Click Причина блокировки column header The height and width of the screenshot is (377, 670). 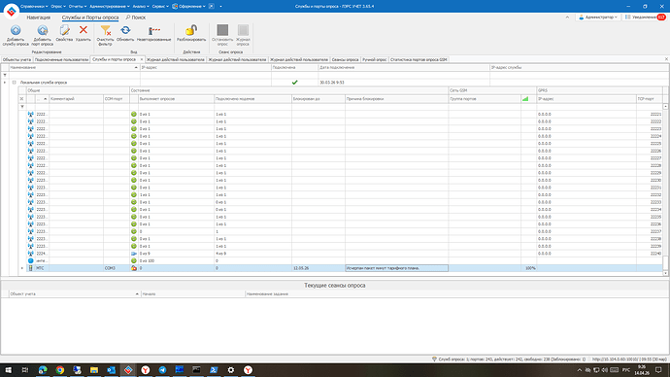point(396,99)
